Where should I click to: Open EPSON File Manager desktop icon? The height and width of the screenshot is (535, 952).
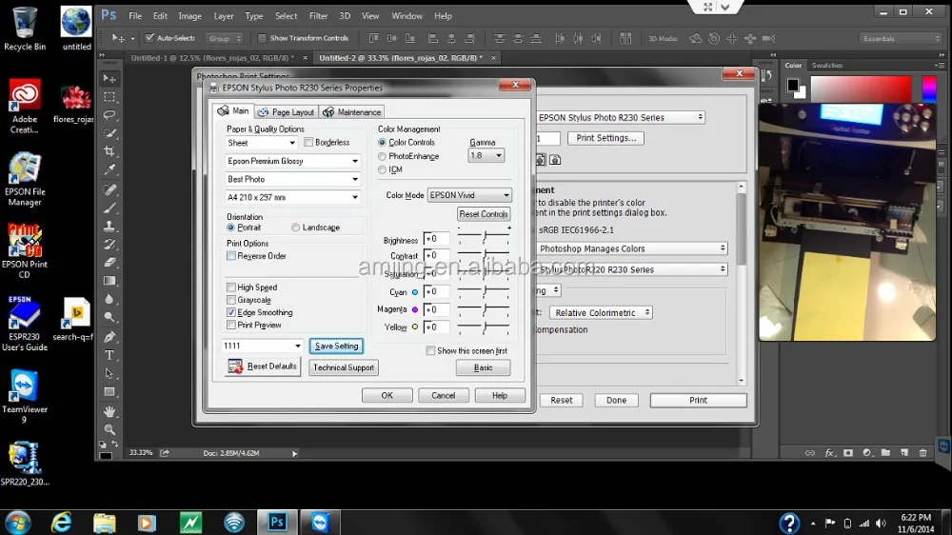coord(25,179)
